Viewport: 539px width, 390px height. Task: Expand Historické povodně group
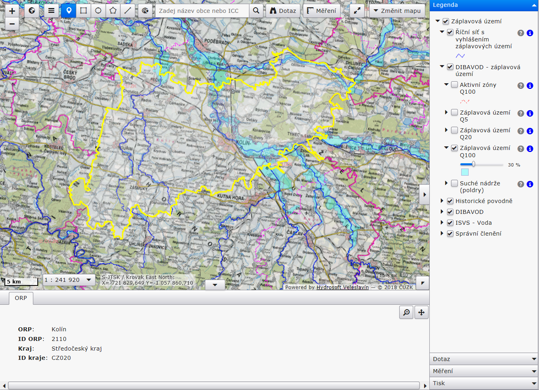tap(442, 201)
